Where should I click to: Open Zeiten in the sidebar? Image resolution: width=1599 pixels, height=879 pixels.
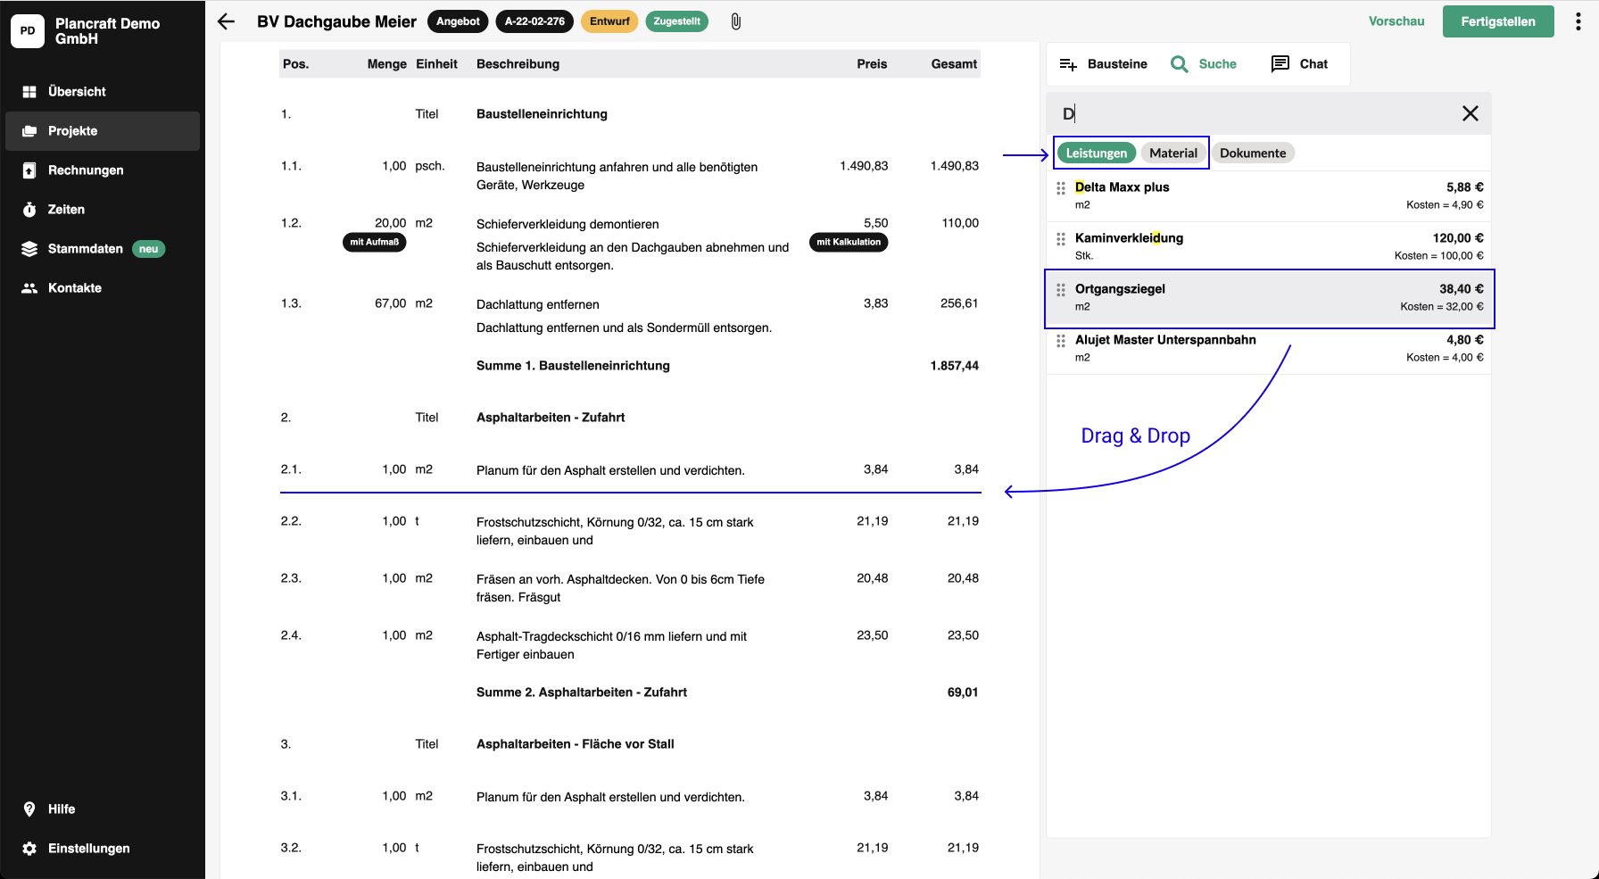pos(66,210)
